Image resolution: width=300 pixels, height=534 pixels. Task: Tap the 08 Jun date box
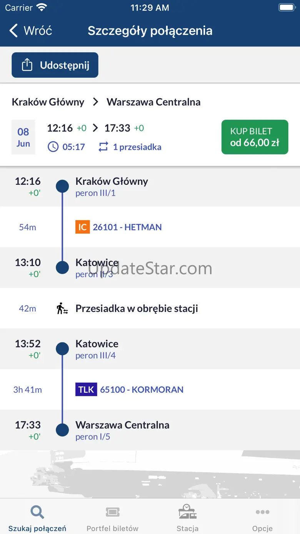point(23,137)
